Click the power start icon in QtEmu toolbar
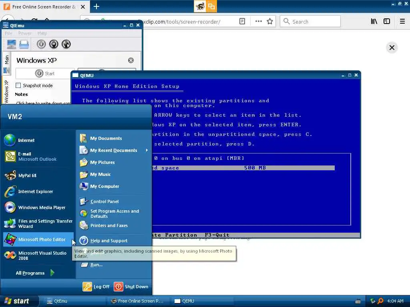 (x=41, y=44)
